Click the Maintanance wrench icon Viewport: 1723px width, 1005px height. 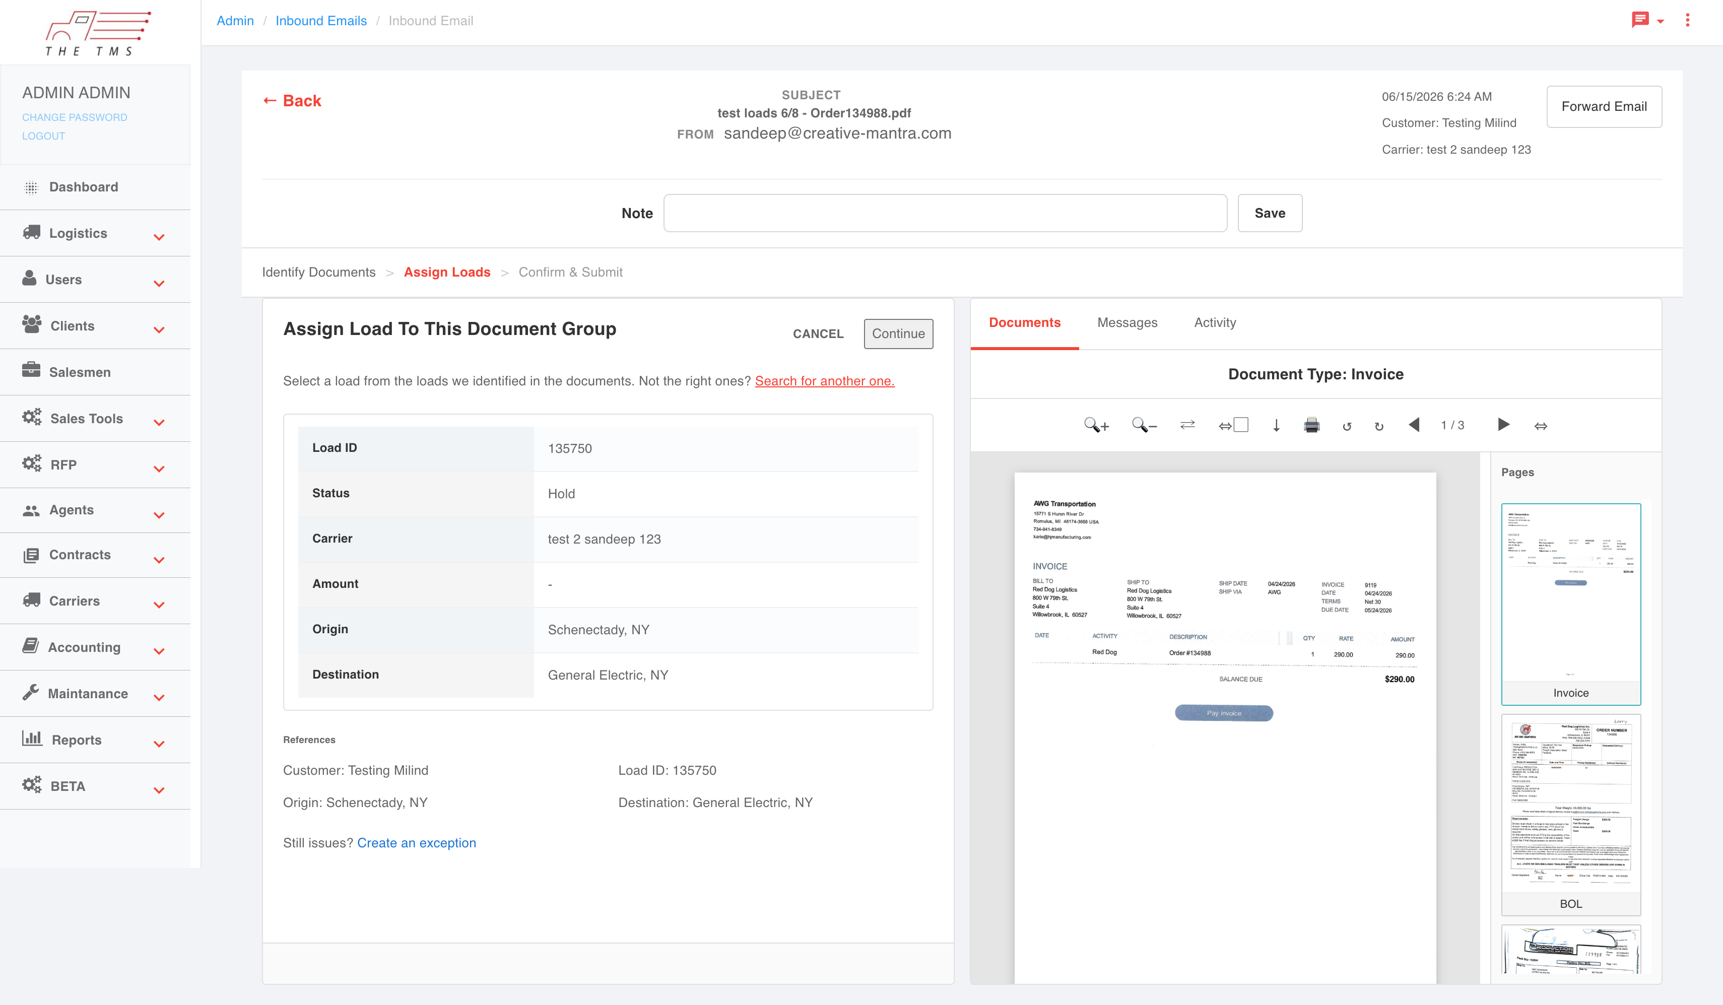pos(31,693)
